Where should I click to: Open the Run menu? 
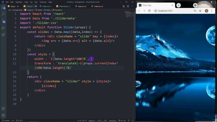point(36,2)
